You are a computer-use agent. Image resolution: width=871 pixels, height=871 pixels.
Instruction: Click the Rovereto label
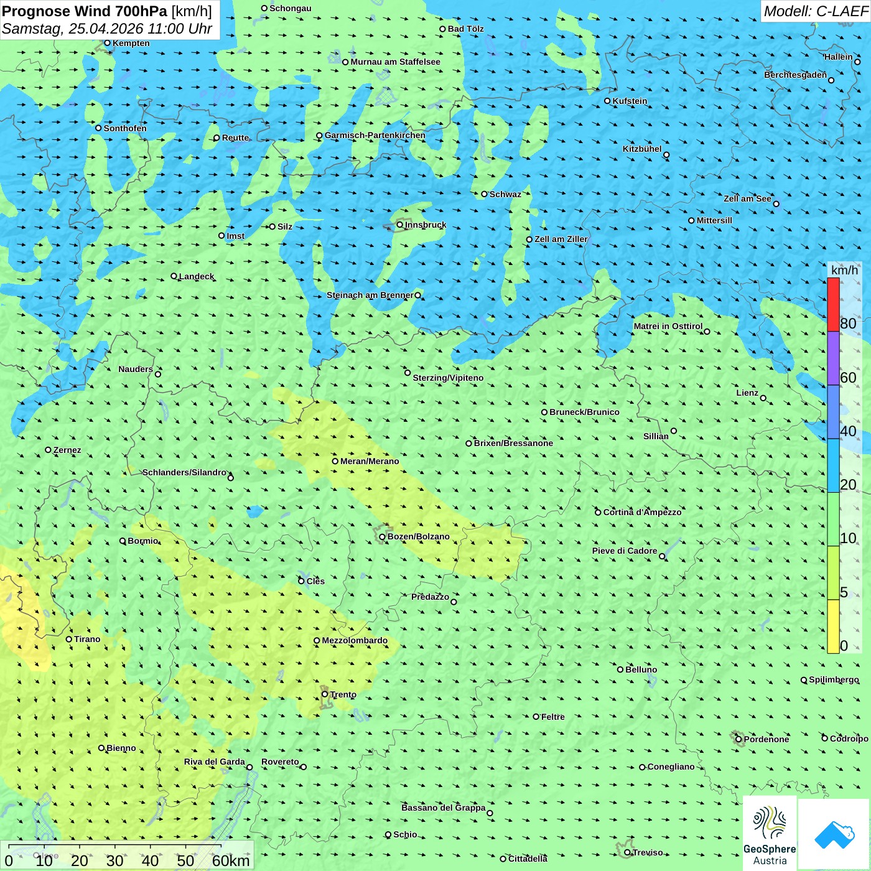click(280, 762)
